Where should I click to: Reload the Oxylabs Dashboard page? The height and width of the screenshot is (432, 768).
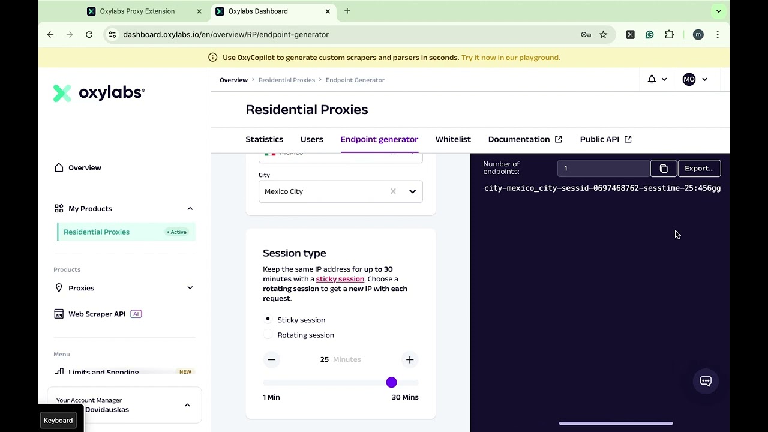89,35
